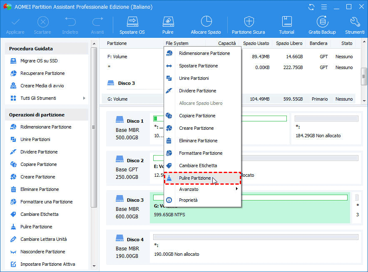Screen dimensions: 368x272
Task: Open the title bar menu dropdown icon
Action: (x=324, y=7)
